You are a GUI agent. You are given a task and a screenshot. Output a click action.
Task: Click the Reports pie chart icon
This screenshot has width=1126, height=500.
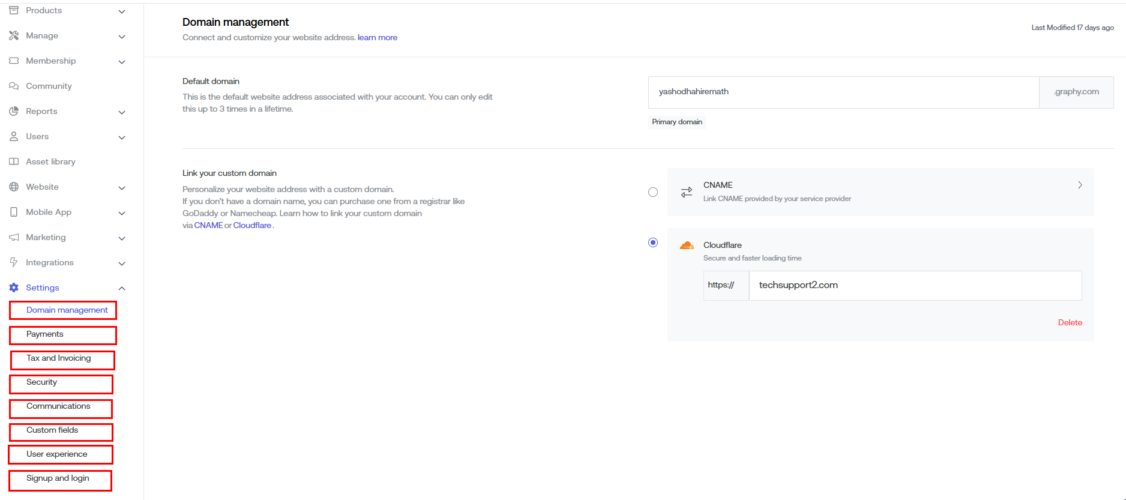[14, 111]
